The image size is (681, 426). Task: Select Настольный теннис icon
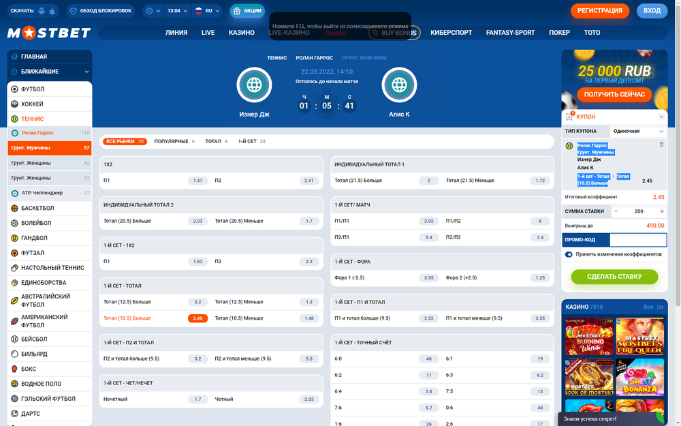[x=14, y=268]
